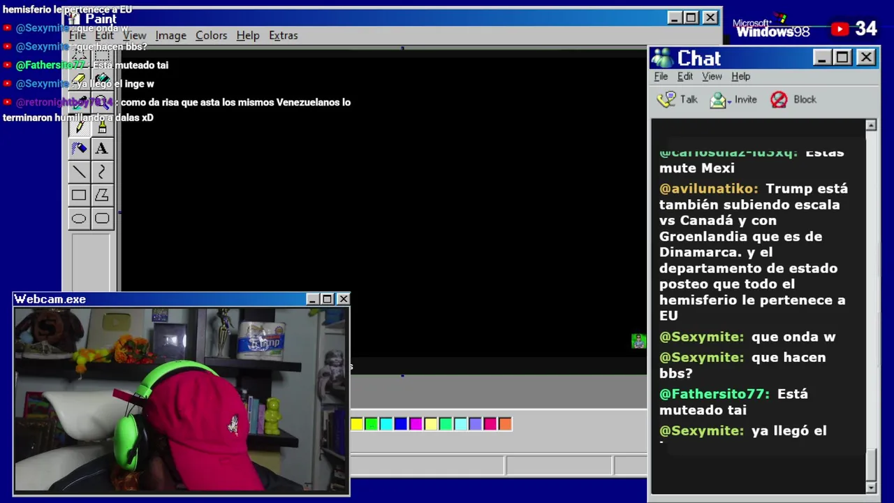
Task: Select the Pencil tool in Paint
Action: tap(79, 126)
